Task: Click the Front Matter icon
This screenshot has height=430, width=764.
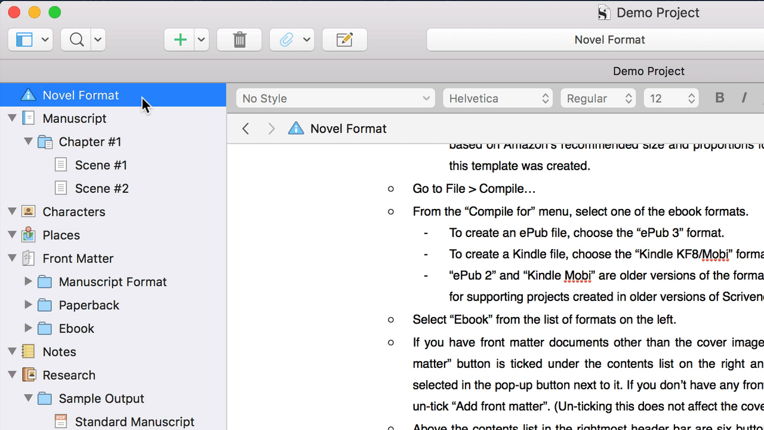Action: tap(28, 258)
